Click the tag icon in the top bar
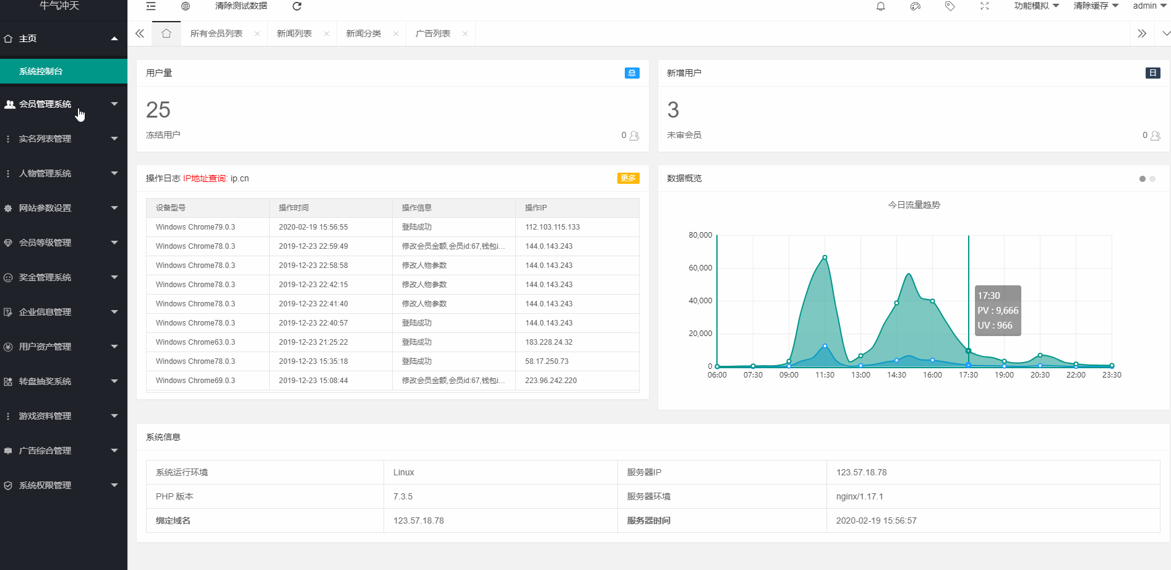The height and width of the screenshot is (570, 1171). (x=950, y=6)
